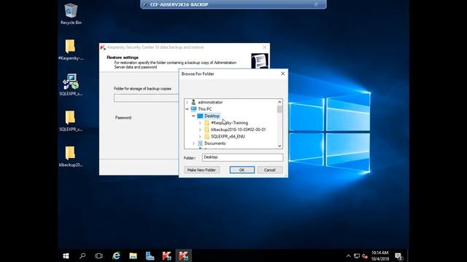Open File Explorer from taskbar
467x262 pixels.
point(133,255)
